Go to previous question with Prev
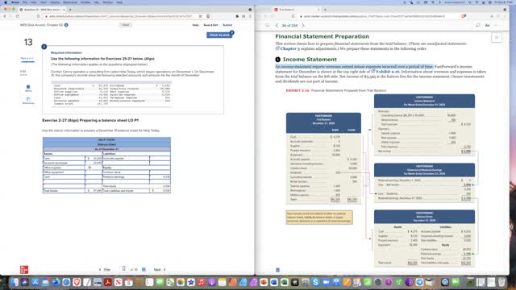Image resolution: width=516 pixels, height=290 pixels. 105,270
